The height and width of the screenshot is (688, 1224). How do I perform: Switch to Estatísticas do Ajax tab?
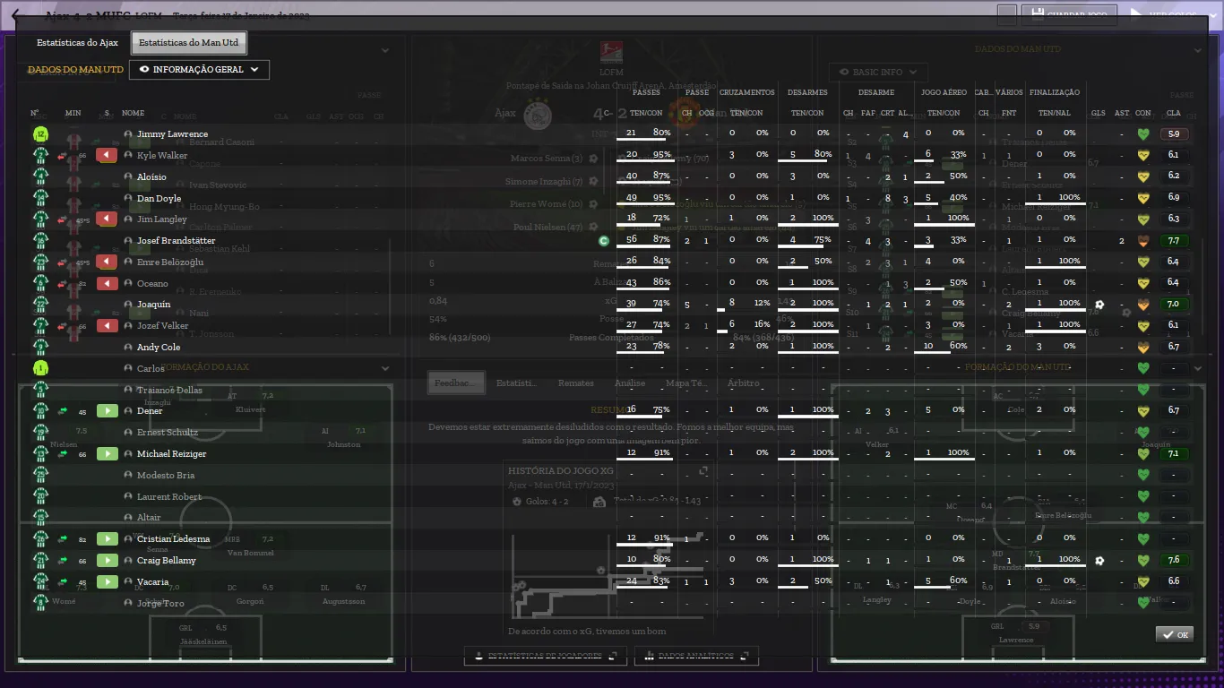[x=77, y=43]
